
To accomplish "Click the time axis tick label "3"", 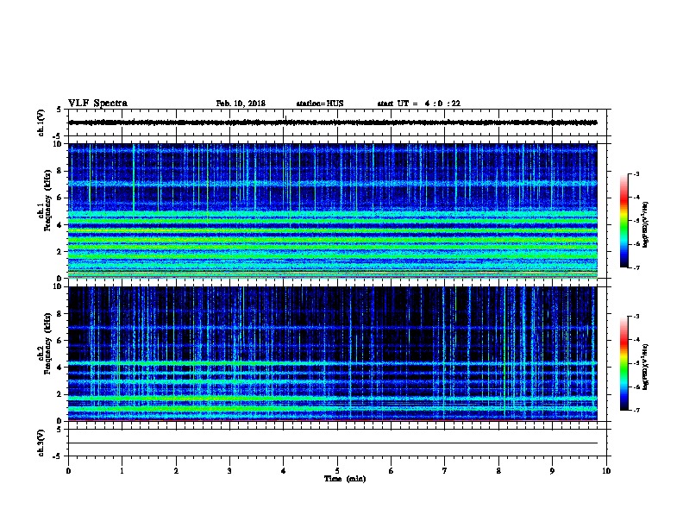I will point(229,471).
